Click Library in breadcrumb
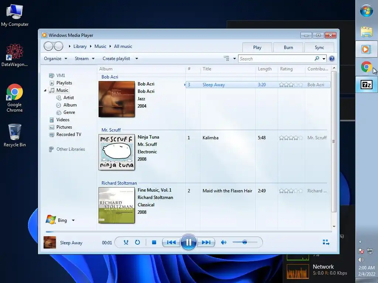378x283 pixels. click(x=80, y=46)
